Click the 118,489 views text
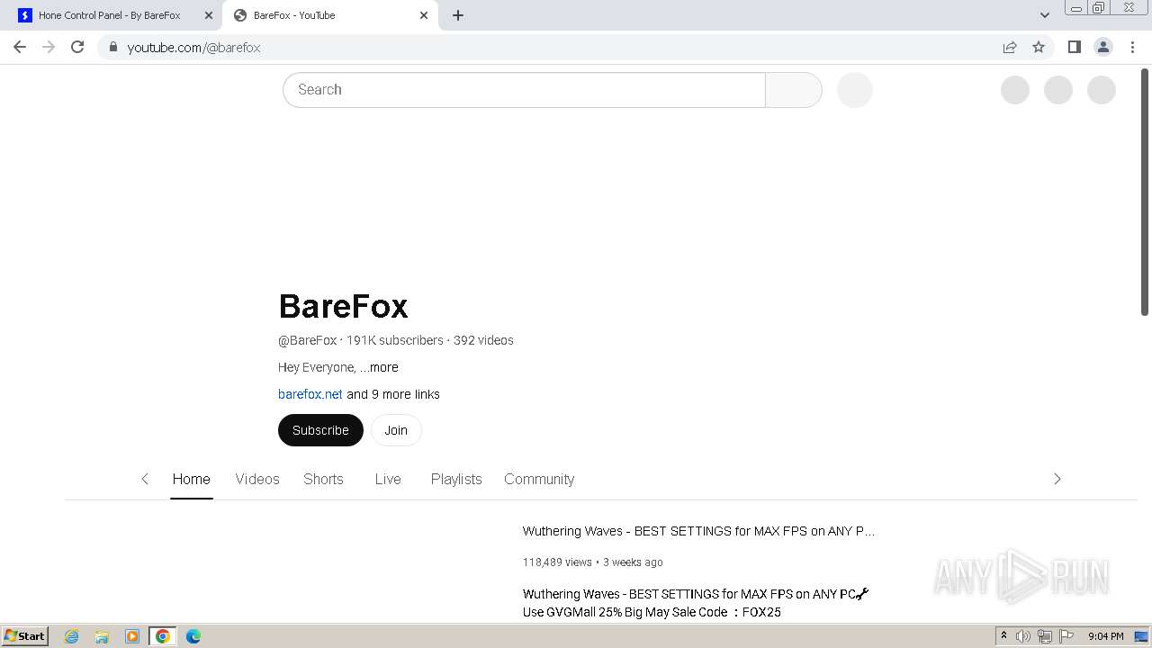 point(557,562)
